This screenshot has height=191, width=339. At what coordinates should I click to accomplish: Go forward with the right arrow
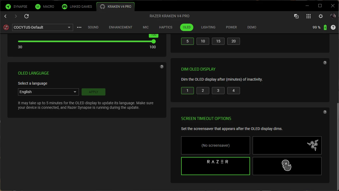pyautogui.click(x=16, y=16)
